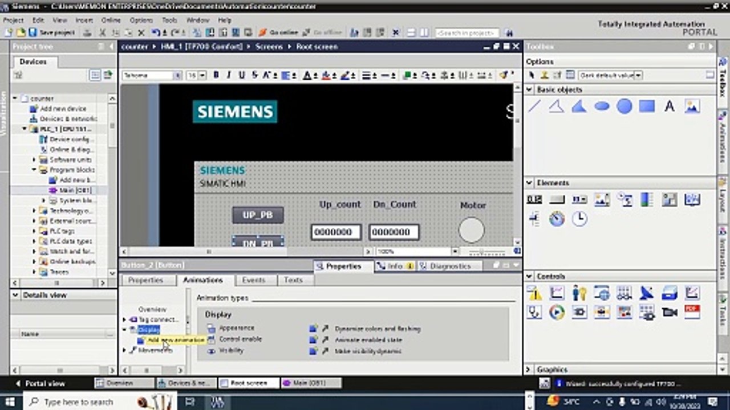Image resolution: width=730 pixels, height=410 pixels.
Task: Select the Media player control
Action: coord(557,312)
